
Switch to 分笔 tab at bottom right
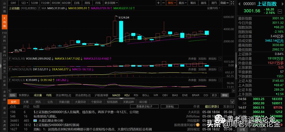coord(243,130)
